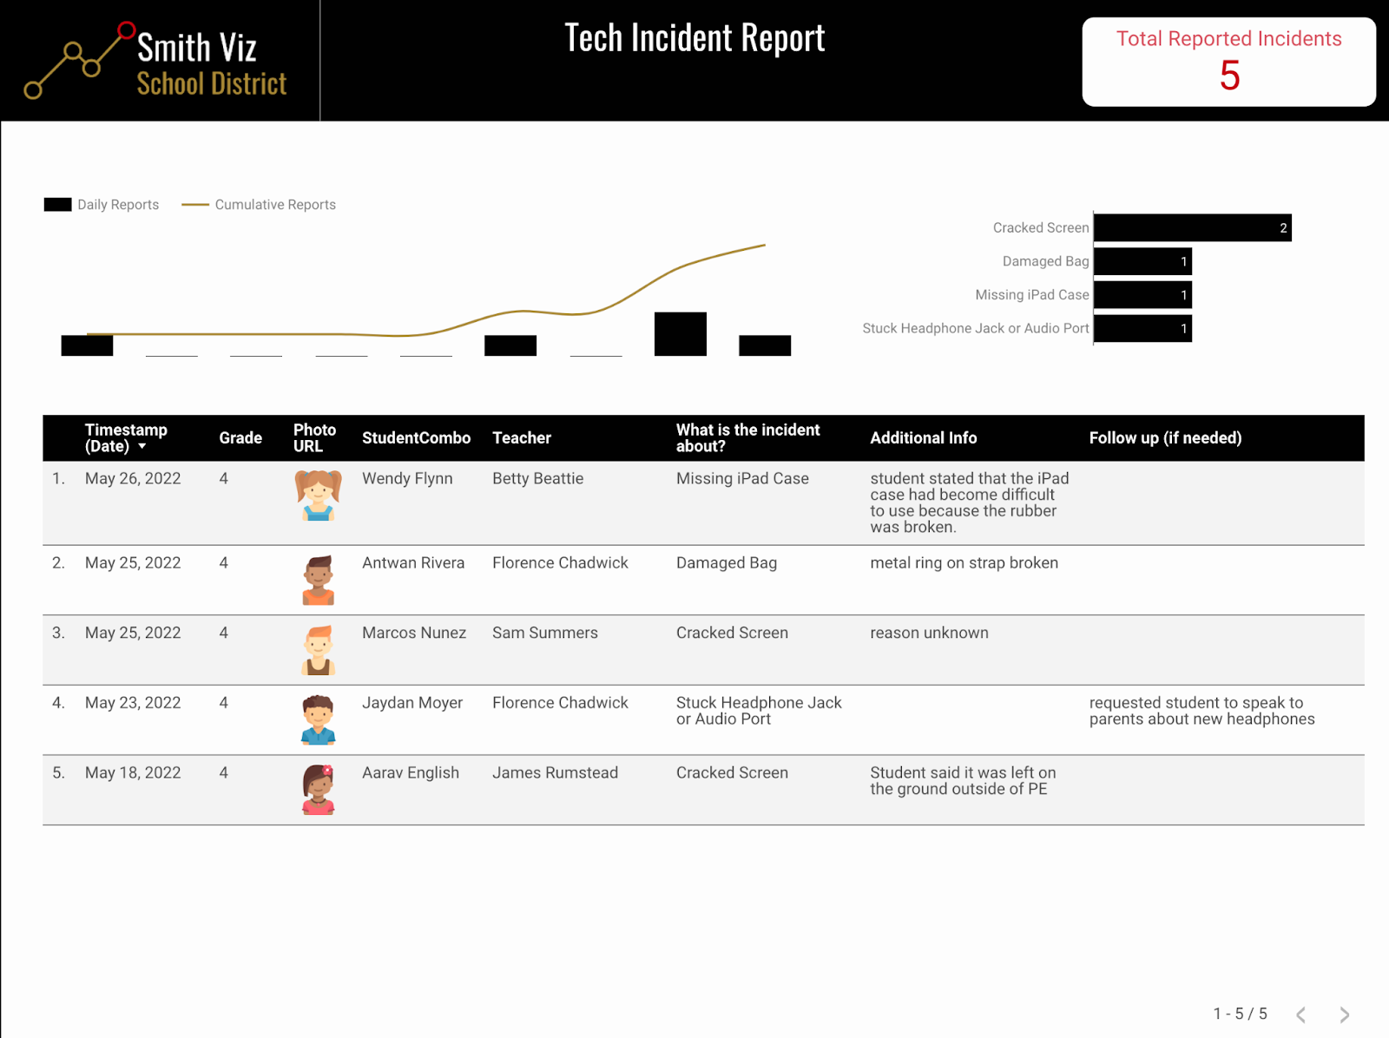1389x1038 pixels.
Task: Sort by the StudentCombo column header
Action: click(416, 438)
